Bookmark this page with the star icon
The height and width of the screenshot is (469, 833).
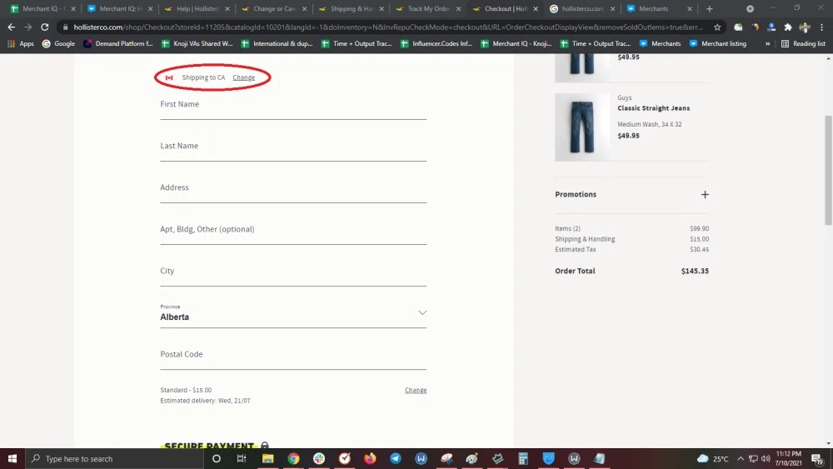click(x=717, y=27)
